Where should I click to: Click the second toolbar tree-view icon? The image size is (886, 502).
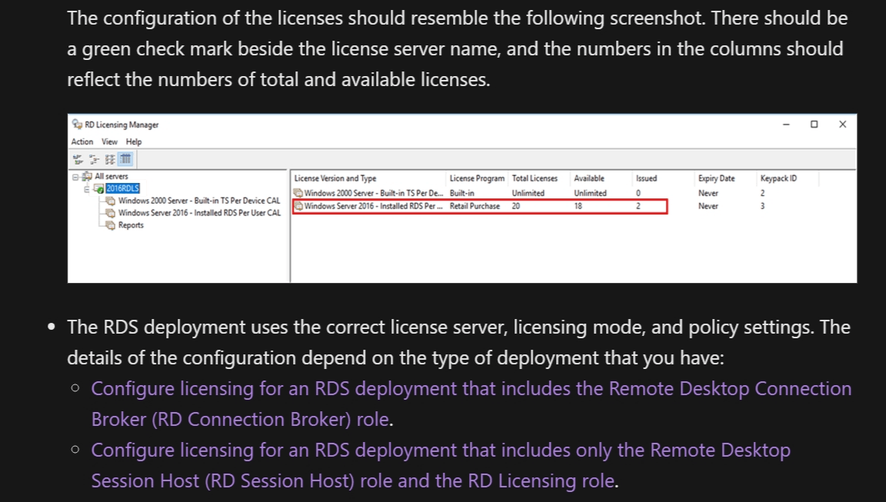point(94,159)
